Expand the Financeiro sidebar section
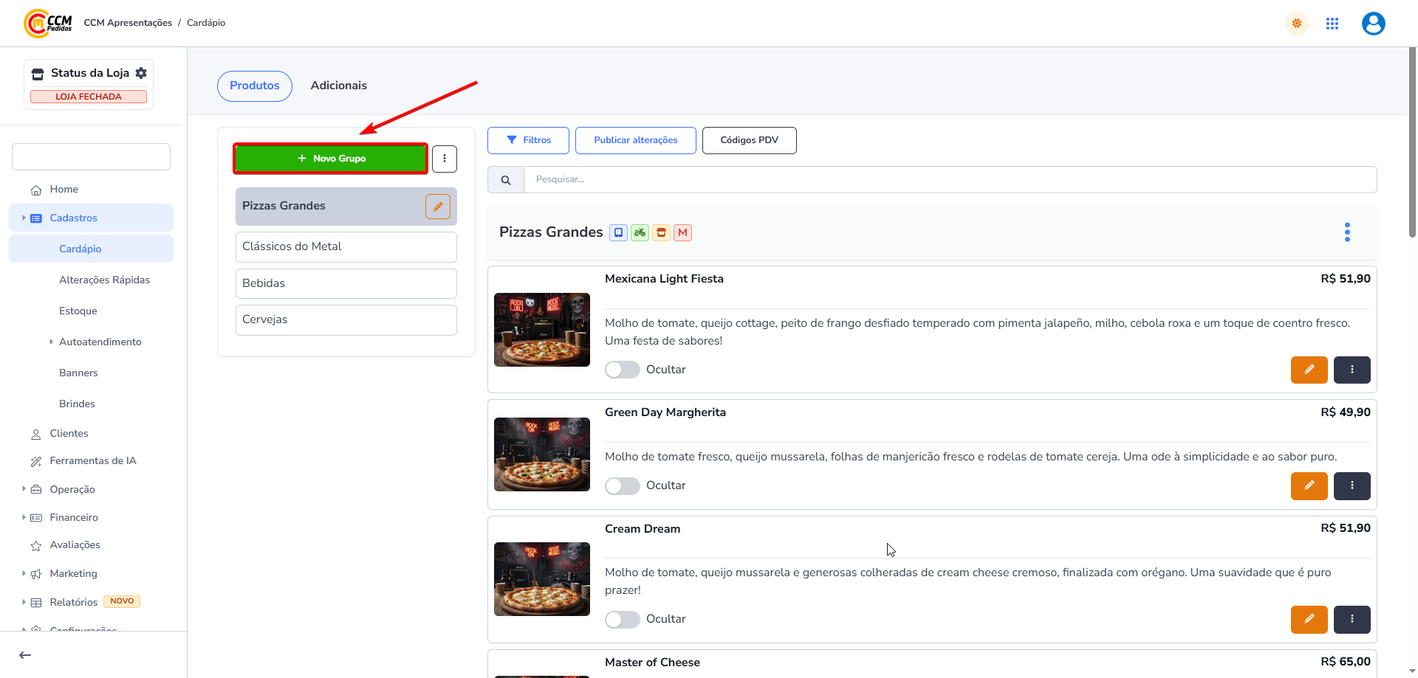This screenshot has height=678, width=1418. pyautogui.click(x=73, y=517)
